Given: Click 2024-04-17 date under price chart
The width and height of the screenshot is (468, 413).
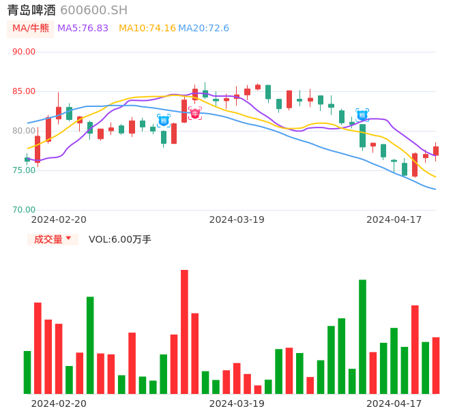Looking at the screenshot, I should pyautogui.click(x=394, y=219).
